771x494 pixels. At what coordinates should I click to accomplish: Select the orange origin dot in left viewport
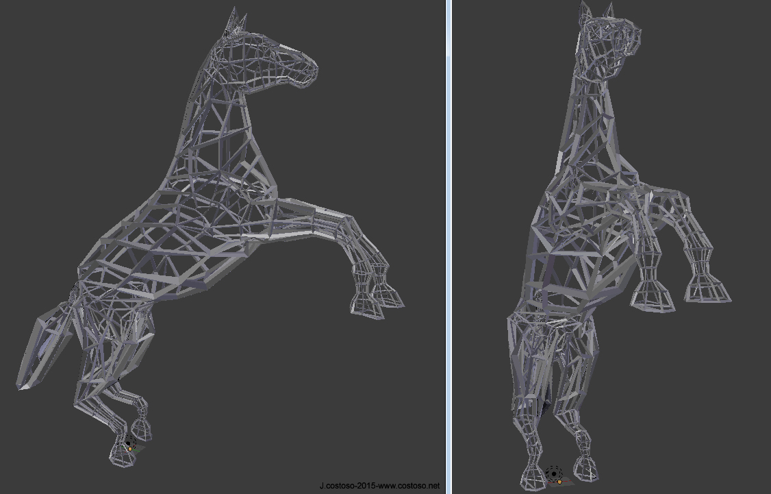click(129, 449)
